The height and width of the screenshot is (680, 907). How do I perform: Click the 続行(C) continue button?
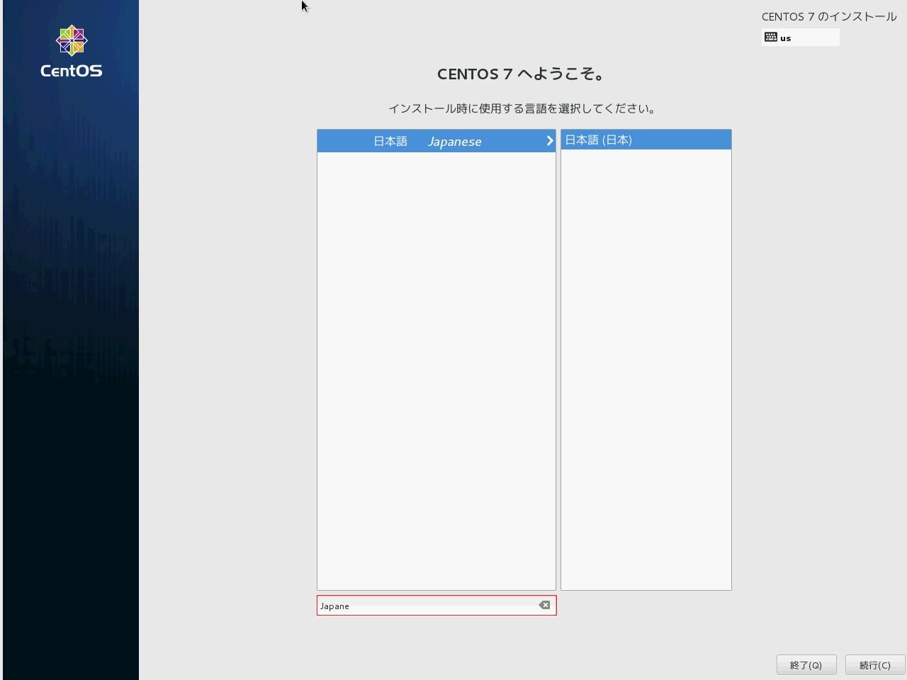coord(874,665)
